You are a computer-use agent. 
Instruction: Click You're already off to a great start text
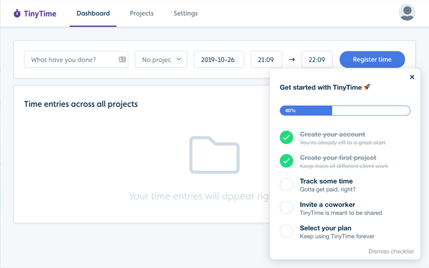(x=343, y=142)
